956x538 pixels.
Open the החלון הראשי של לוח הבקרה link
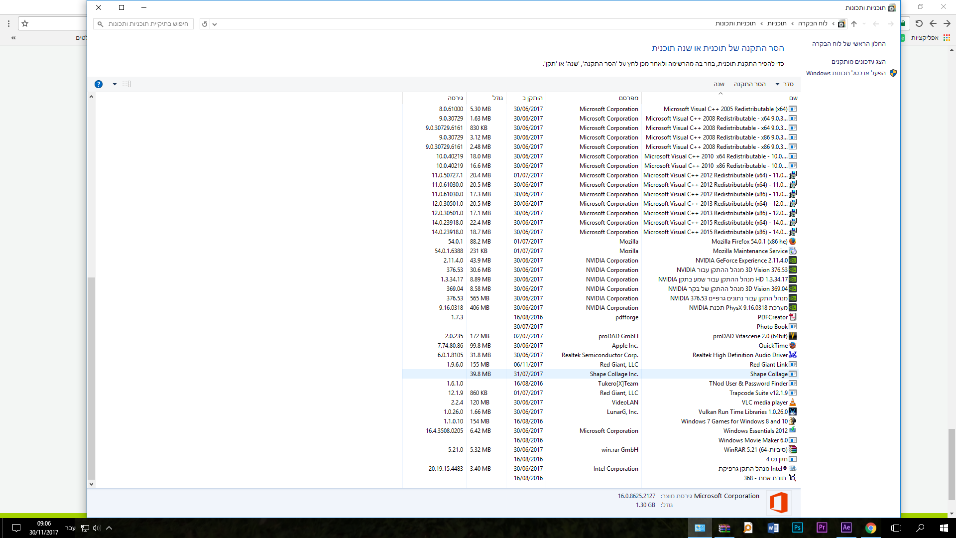pyautogui.click(x=849, y=44)
